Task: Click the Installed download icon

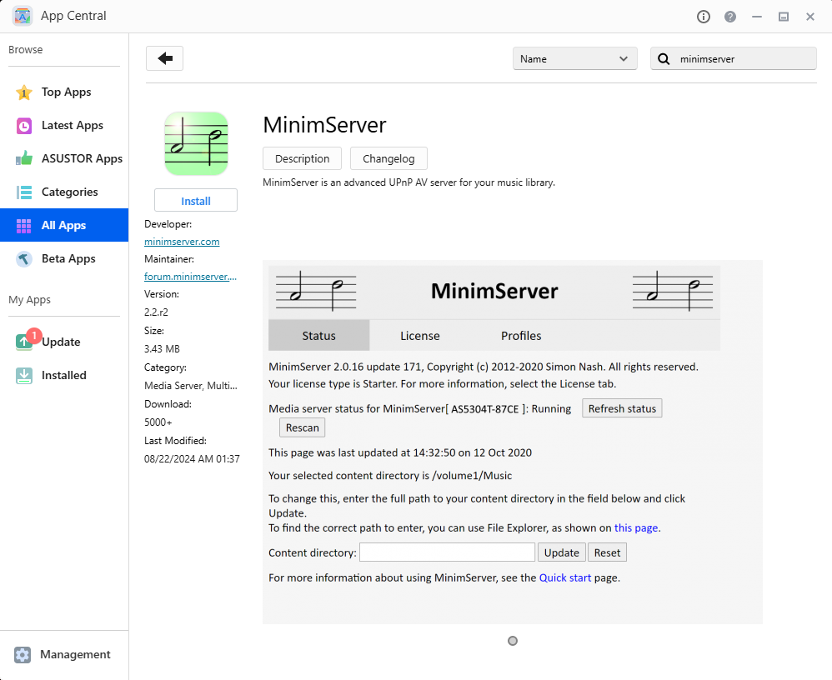Action: point(24,376)
